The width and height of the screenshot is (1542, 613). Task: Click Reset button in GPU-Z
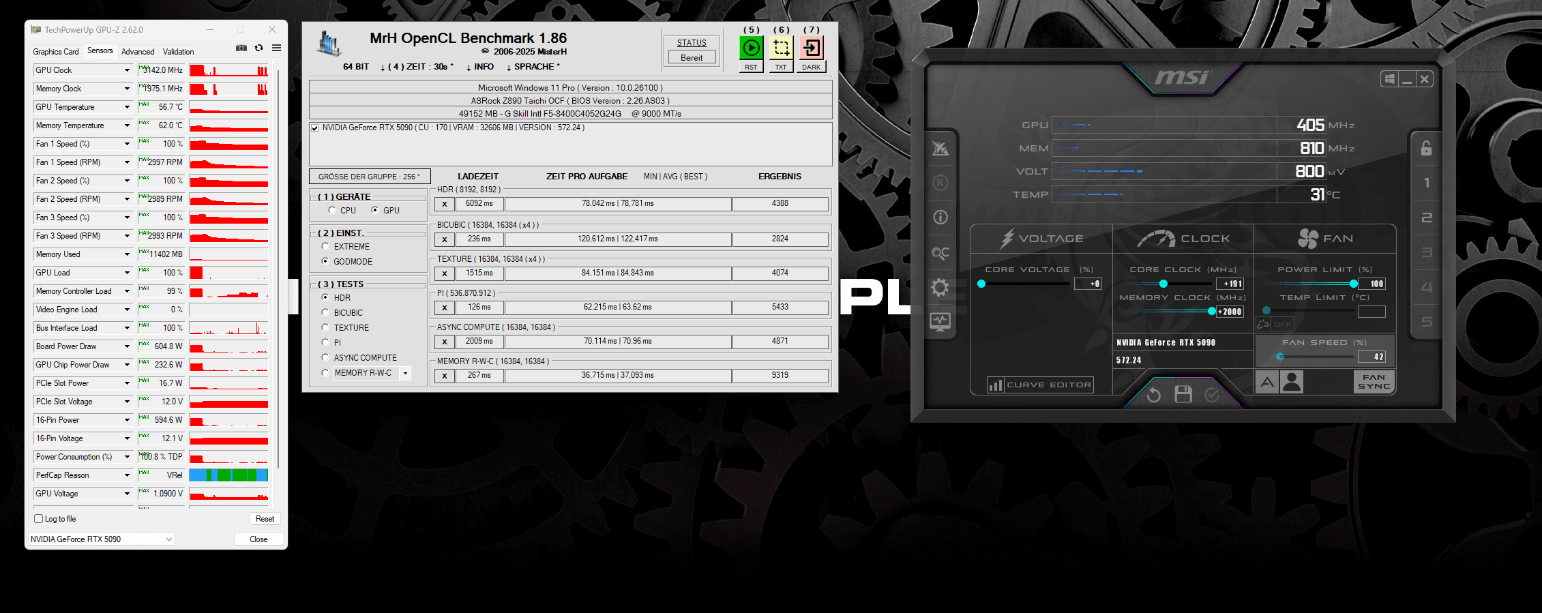(265, 519)
